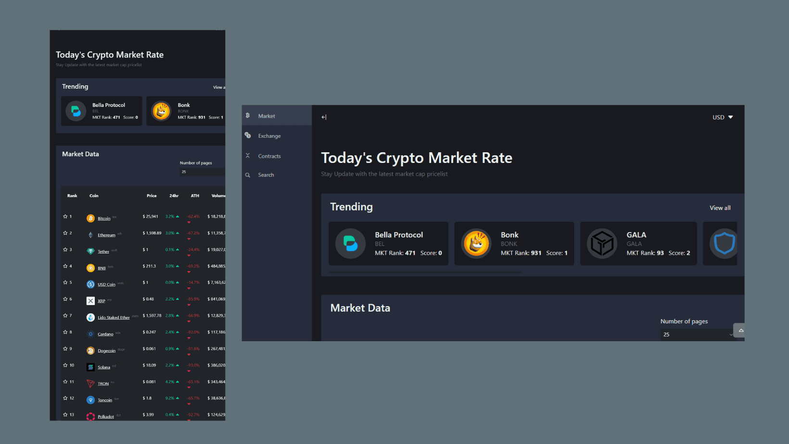Click the Tether coin logo in the table
Image resolution: width=789 pixels, height=444 pixels.
pyautogui.click(x=90, y=251)
